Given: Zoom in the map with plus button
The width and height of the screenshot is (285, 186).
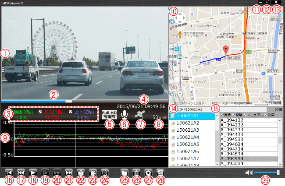Looking at the screenshot, I should [x=180, y=44].
